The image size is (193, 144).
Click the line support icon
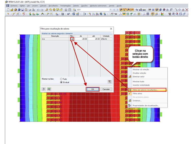pyautogui.click(x=34, y=14)
